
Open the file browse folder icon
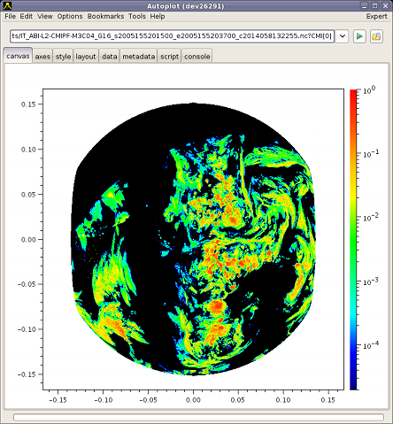click(x=376, y=36)
